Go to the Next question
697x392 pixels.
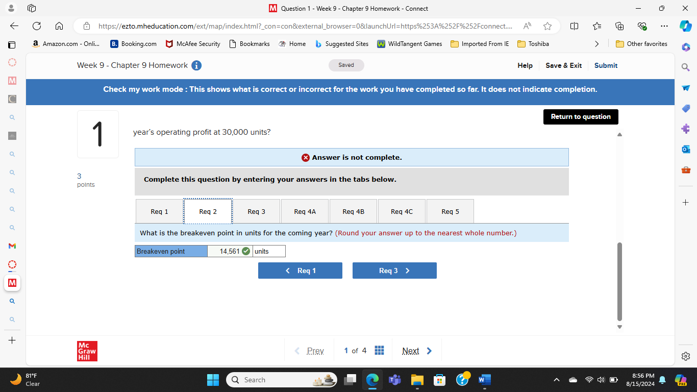coord(417,351)
